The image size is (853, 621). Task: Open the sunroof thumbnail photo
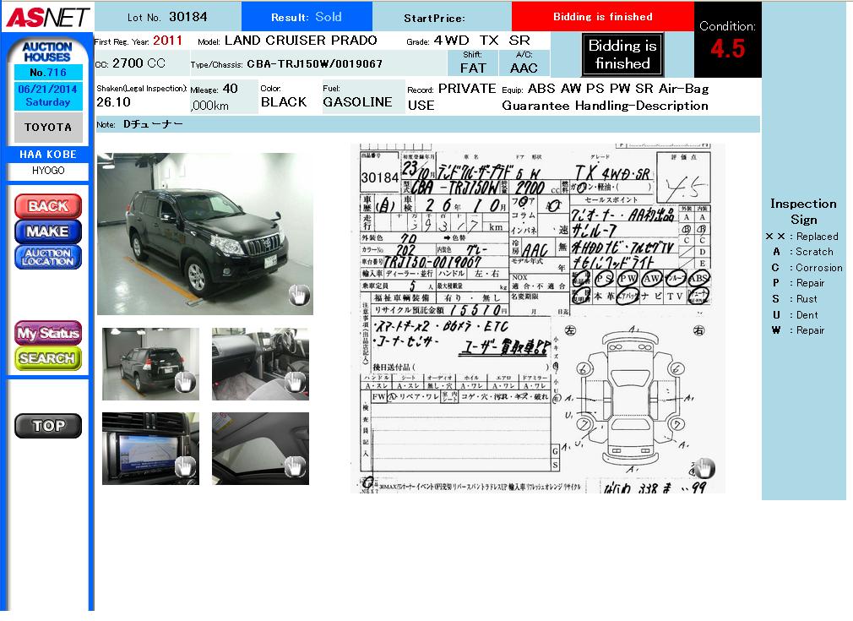click(260, 448)
